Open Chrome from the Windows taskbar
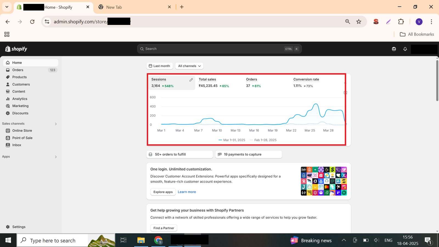The height and width of the screenshot is (247, 439). (158, 240)
